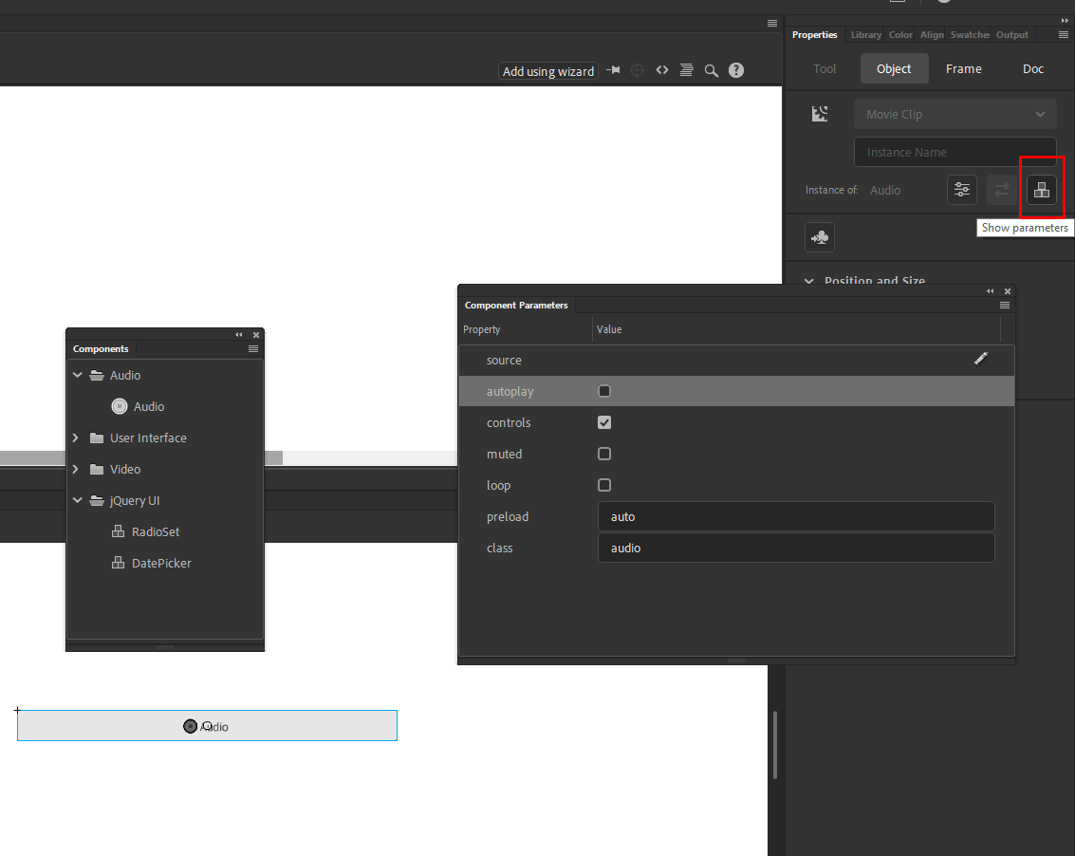Viewport: 1075px width, 856px height.
Task: Open the instance settings sliders icon
Action: tap(961, 190)
